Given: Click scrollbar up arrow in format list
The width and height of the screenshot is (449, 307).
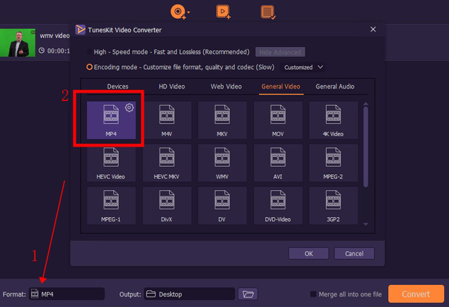Looking at the screenshot, I should click(365, 104).
